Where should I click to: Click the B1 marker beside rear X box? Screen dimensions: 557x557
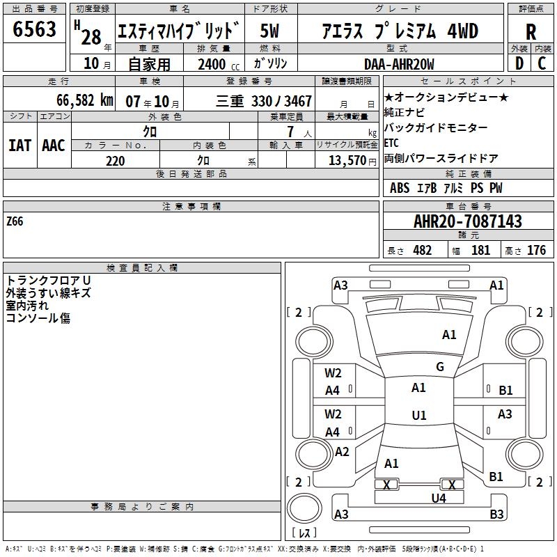click(x=496, y=476)
